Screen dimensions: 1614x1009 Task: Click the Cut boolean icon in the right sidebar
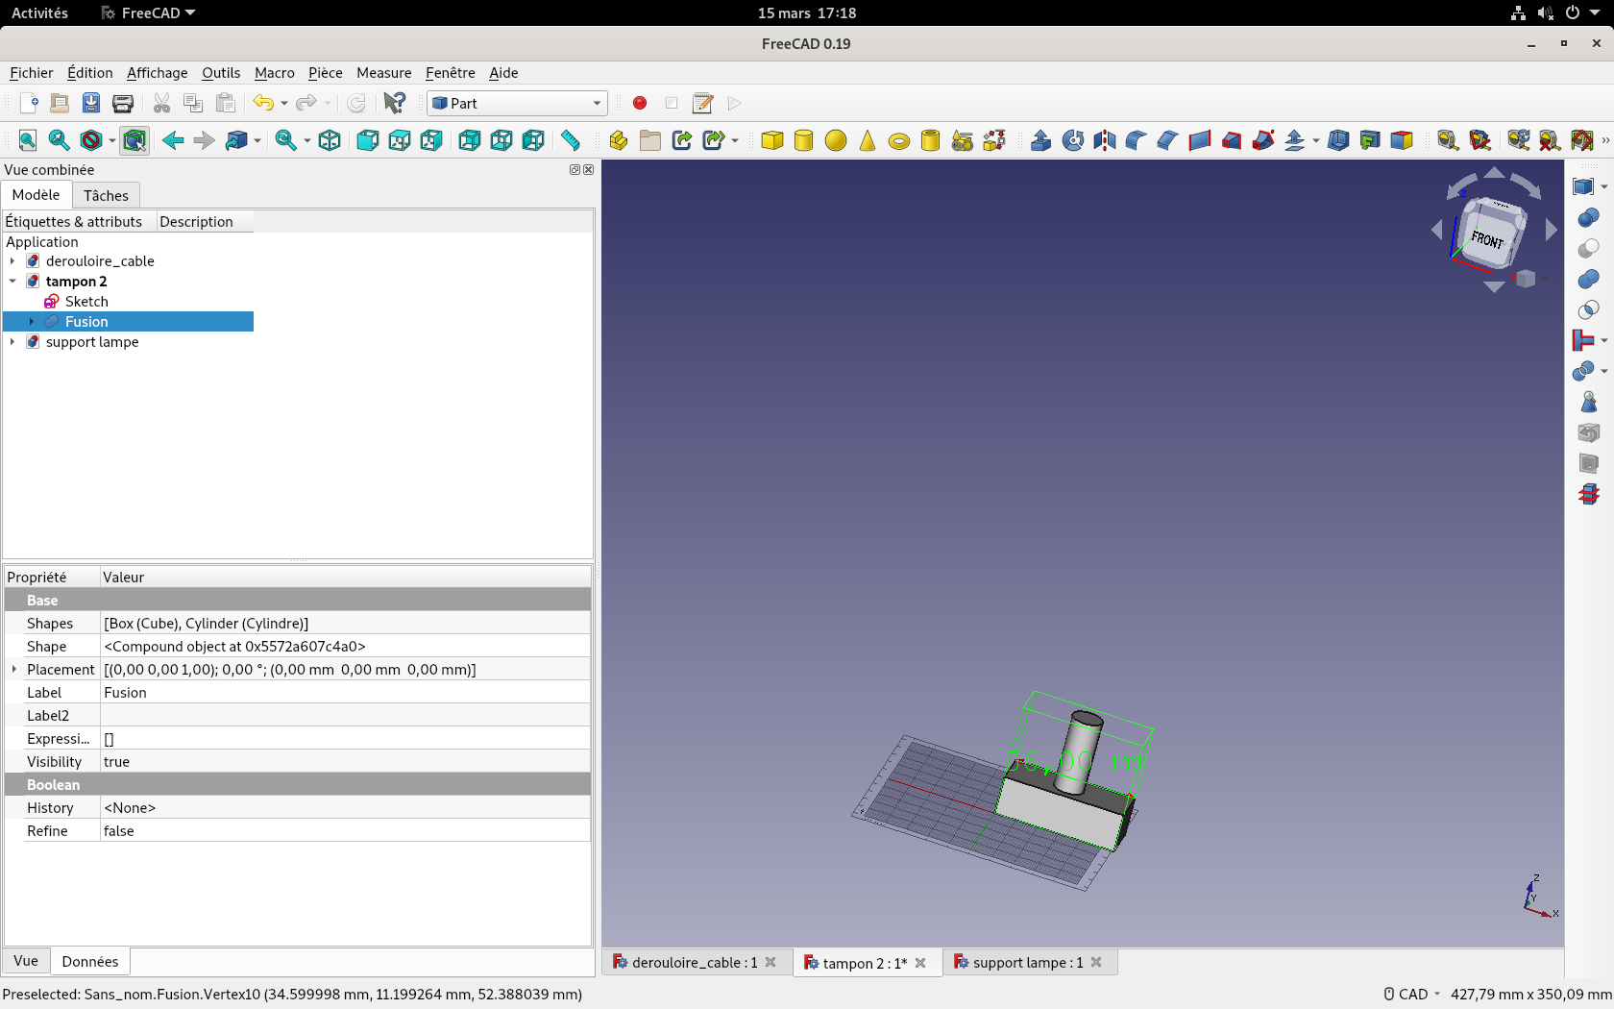[x=1588, y=248]
